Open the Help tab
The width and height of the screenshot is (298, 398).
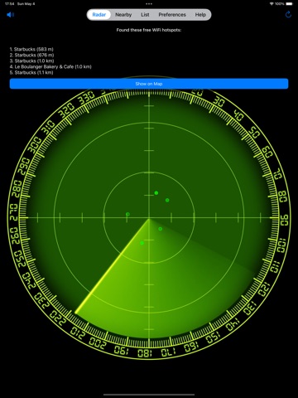[x=200, y=15]
